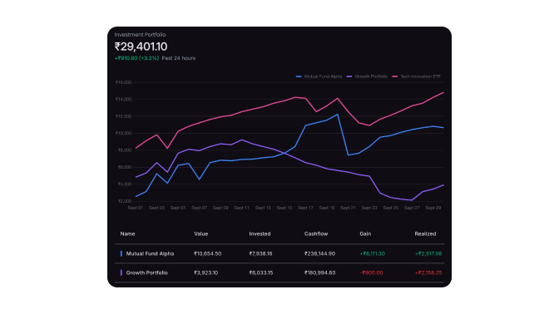
Task: Click the ₹8,000 y-axis label
Action: pyautogui.click(x=125, y=150)
